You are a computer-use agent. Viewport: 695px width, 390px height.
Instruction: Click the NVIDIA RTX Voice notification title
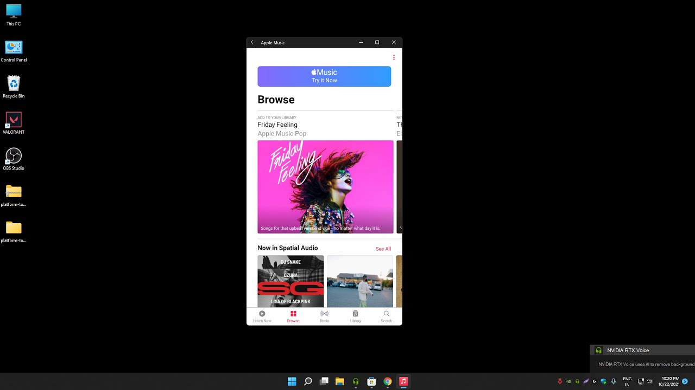(628, 350)
